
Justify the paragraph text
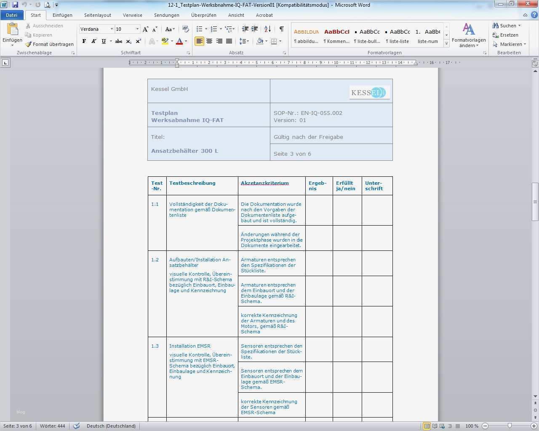(229, 41)
